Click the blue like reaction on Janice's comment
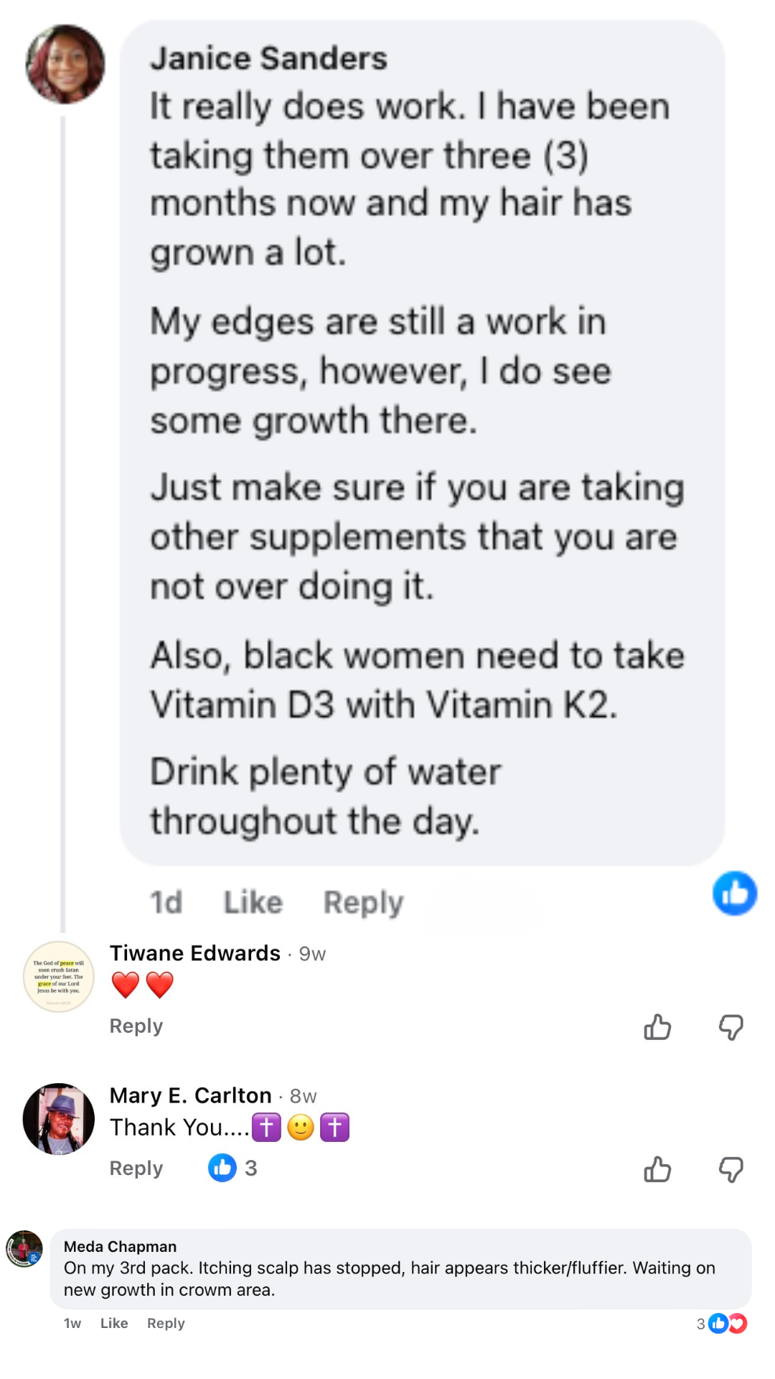 click(734, 893)
